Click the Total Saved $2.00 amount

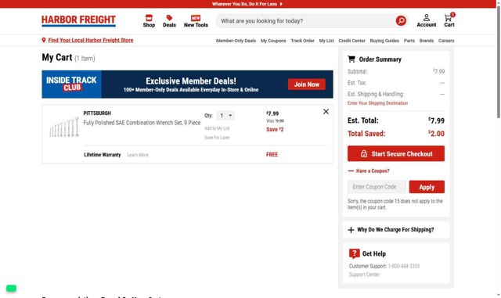coord(436,134)
